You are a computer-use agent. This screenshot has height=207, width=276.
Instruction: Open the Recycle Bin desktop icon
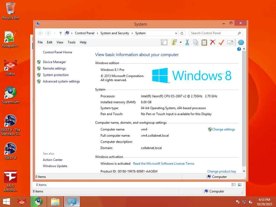coord(11,11)
